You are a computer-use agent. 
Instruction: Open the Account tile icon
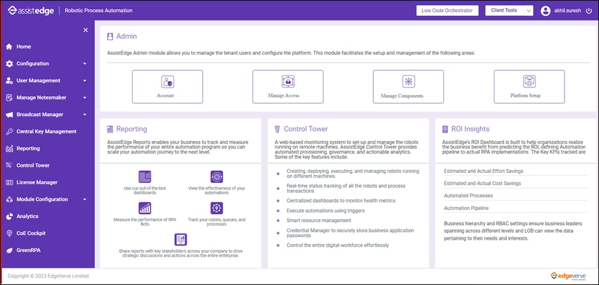click(x=167, y=82)
